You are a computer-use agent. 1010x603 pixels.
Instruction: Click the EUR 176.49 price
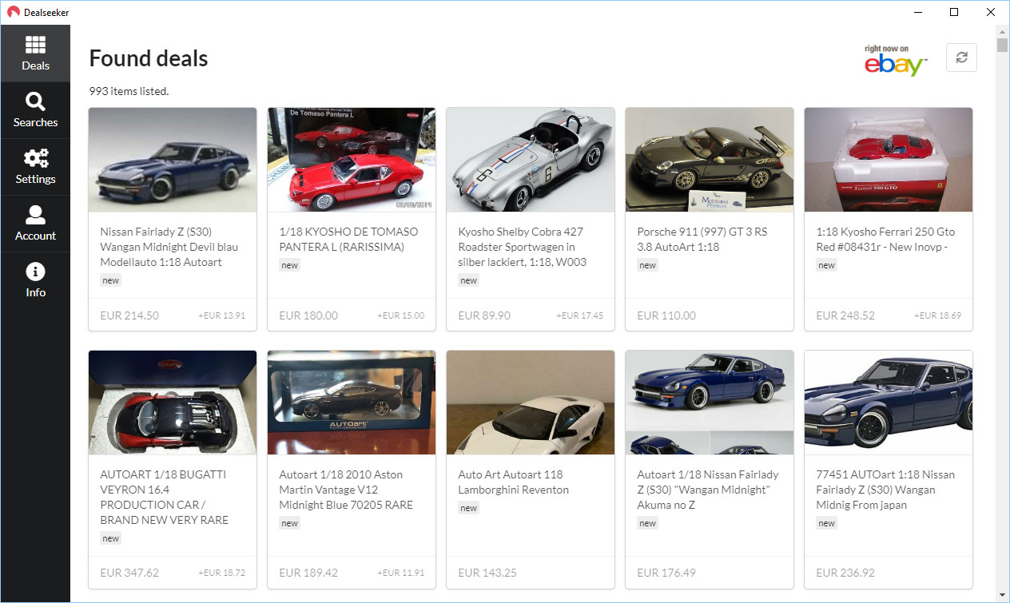pyautogui.click(x=666, y=573)
